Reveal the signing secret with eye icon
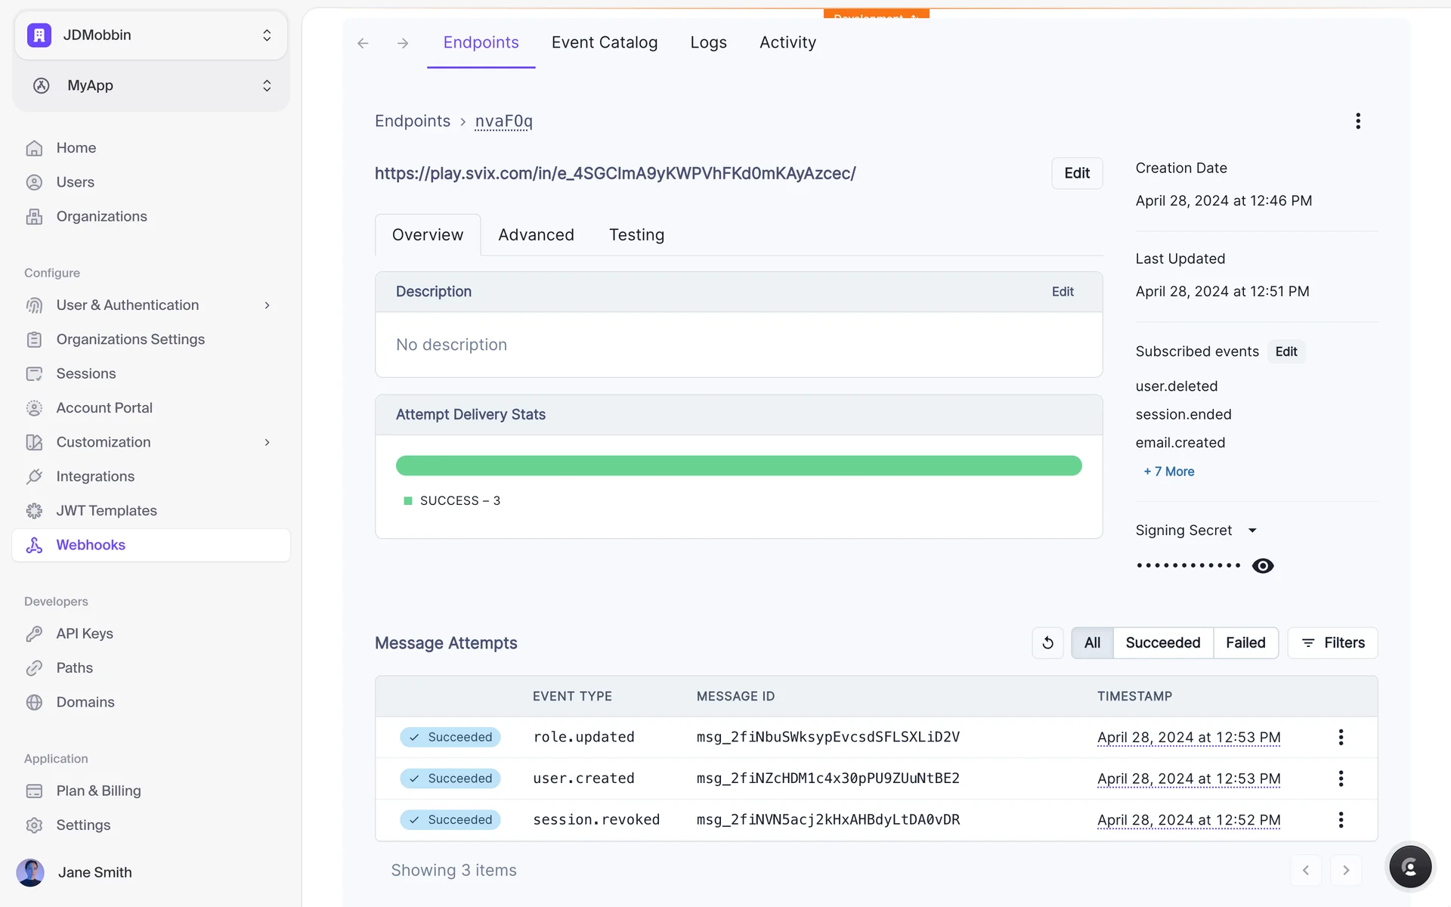Viewport: 1451px width, 907px height. 1262,565
